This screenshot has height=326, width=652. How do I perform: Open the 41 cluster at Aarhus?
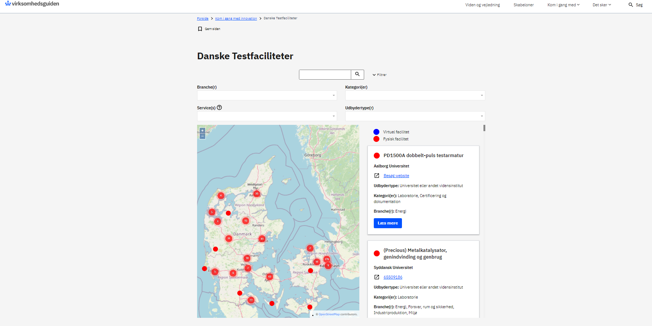(x=262, y=239)
